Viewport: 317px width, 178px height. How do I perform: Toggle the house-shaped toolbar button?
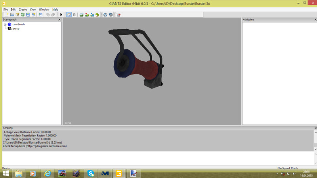click(69, 15)
